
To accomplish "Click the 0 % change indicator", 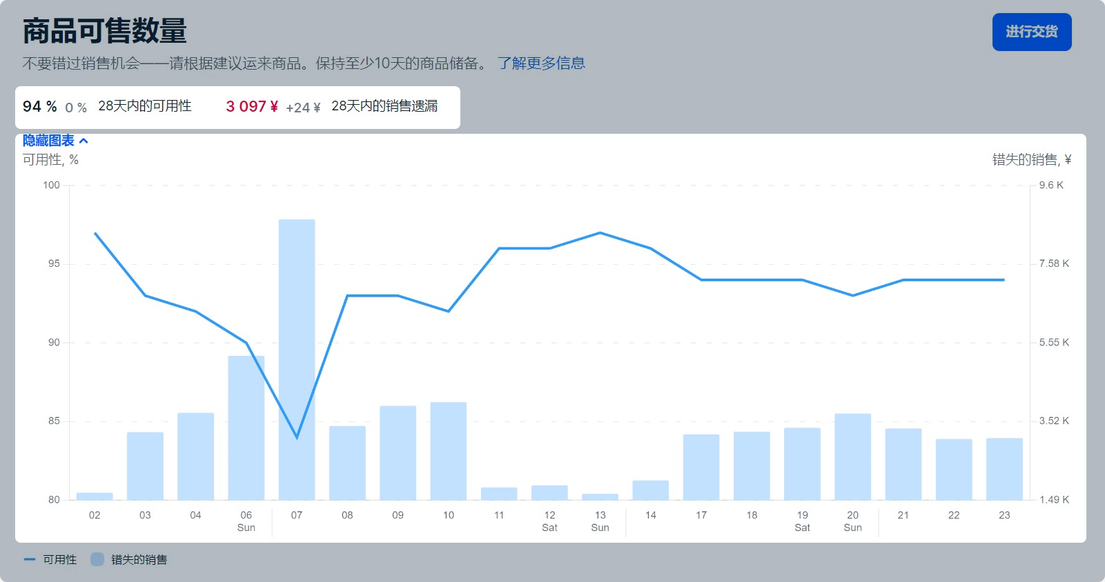I will pos(76,108).
